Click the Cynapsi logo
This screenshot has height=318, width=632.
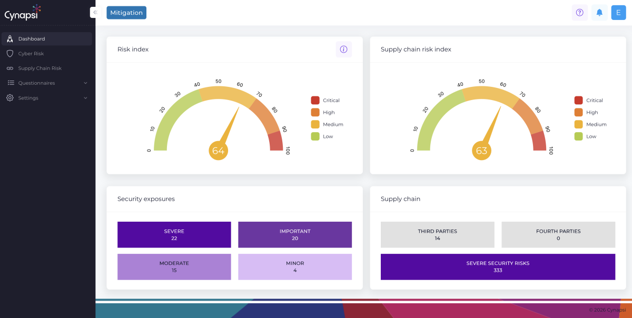click(23, 13)
